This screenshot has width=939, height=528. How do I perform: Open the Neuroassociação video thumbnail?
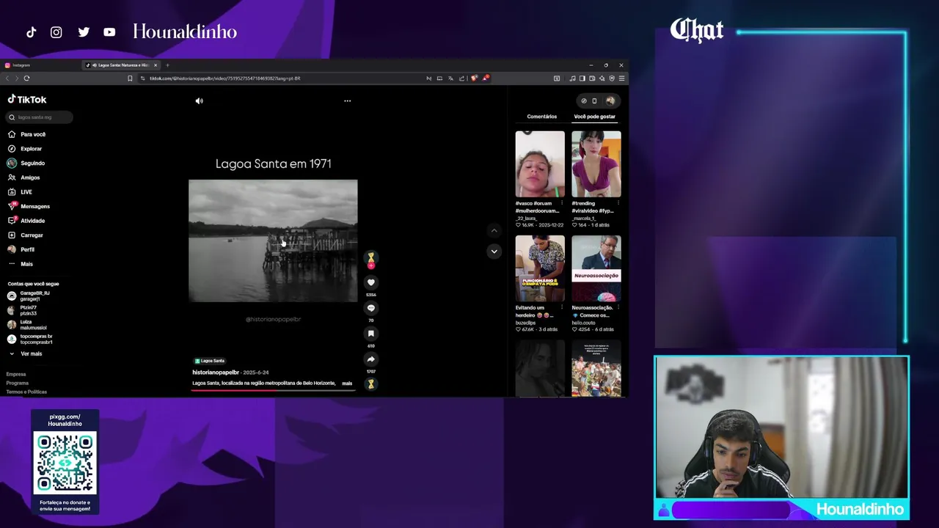click(596, 268)
